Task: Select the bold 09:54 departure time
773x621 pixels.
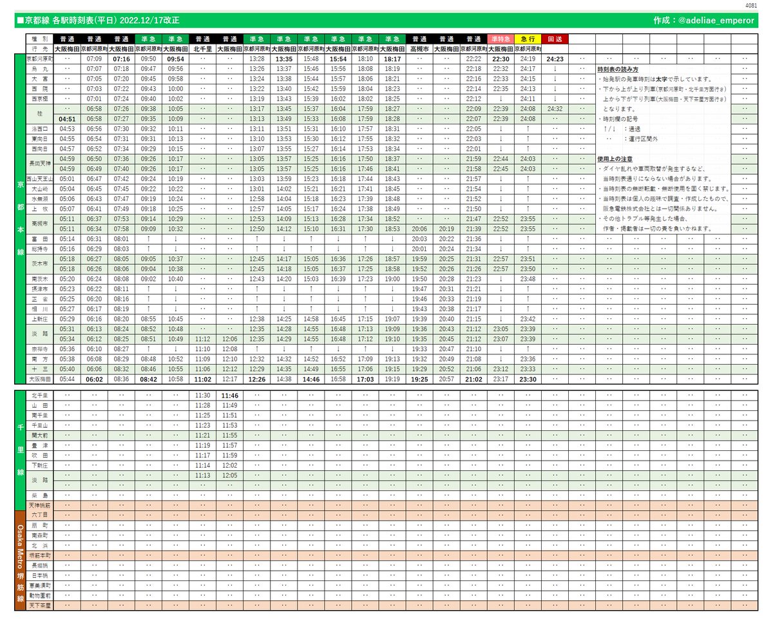Action: point(175,59)
